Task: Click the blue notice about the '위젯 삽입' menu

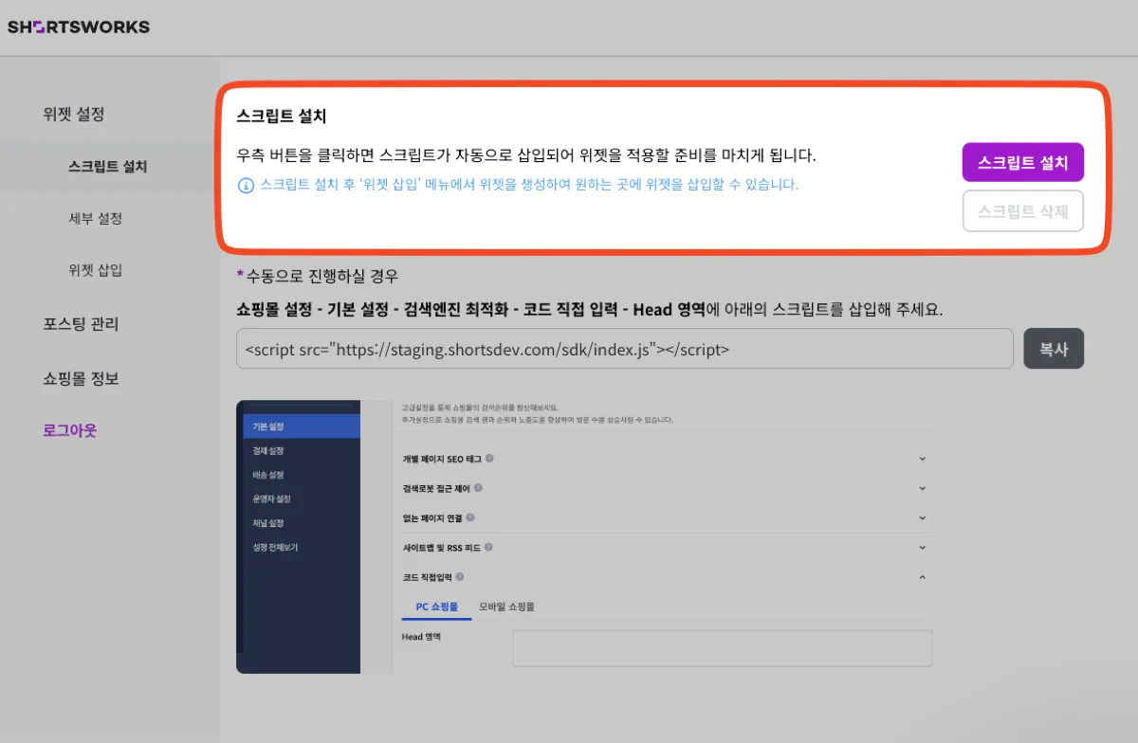Action: [529, 185]
